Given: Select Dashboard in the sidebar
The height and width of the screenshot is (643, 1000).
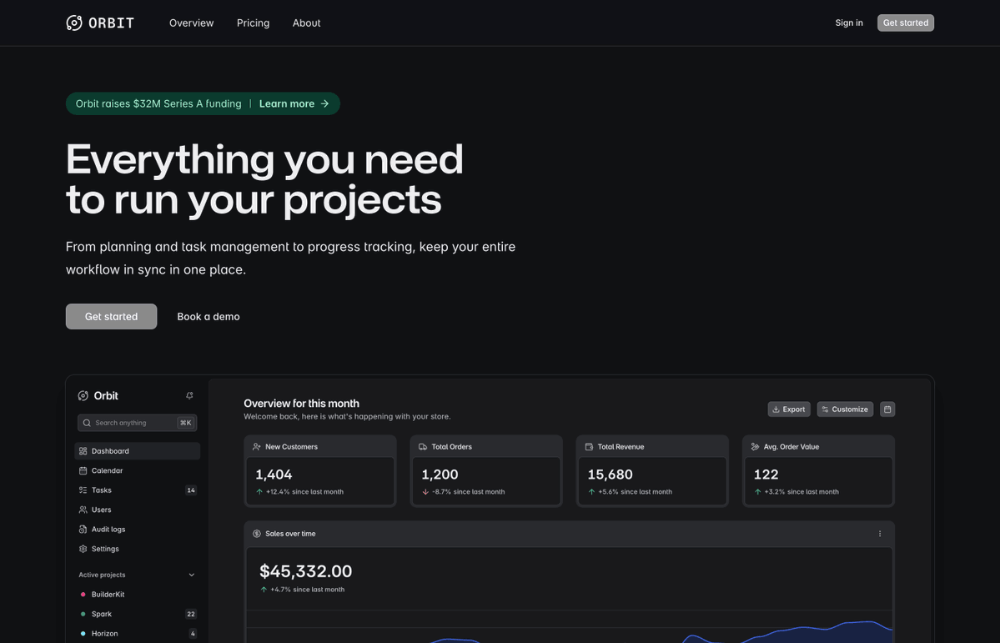Looking at the screenshot, I should click(137, 451).
